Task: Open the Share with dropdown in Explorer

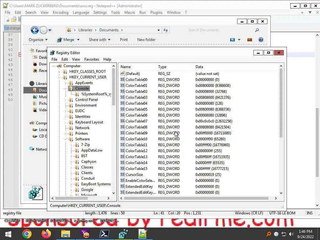Action: [x=100, y=40]
